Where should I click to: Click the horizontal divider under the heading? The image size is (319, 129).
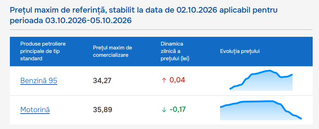(161, 29)
